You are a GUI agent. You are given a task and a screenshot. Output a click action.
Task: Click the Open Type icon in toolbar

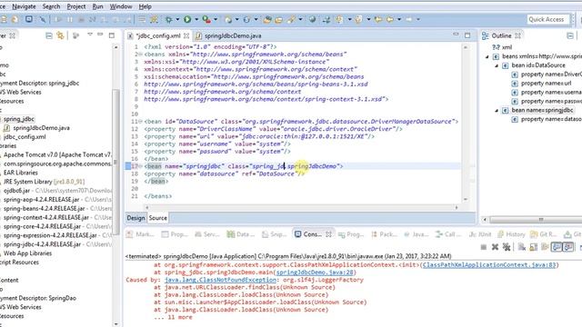coord(266,19)
